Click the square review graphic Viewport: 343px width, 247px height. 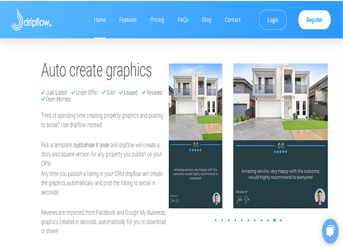tap(280, 136)
